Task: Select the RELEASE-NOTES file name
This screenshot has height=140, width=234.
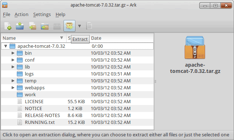Action: pos(42,115)
